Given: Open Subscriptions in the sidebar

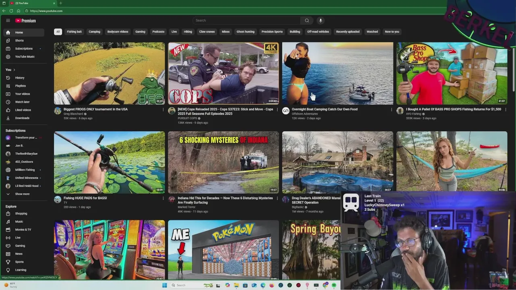Looking at the screenshot, I should (x=24, y=49).
